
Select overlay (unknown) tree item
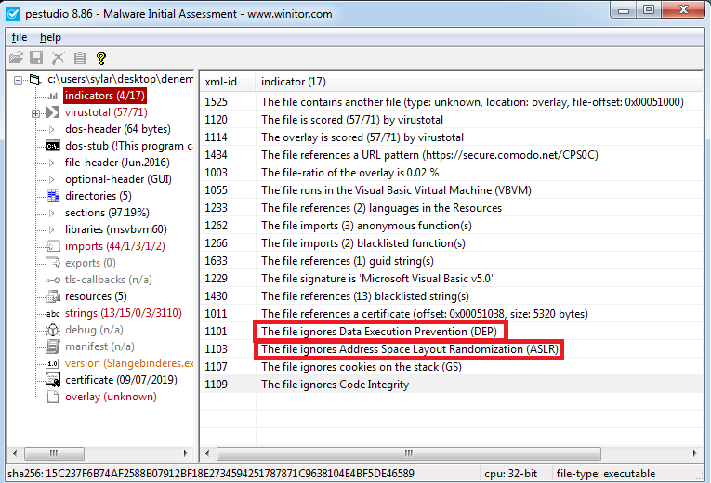(x=112, y=397)
